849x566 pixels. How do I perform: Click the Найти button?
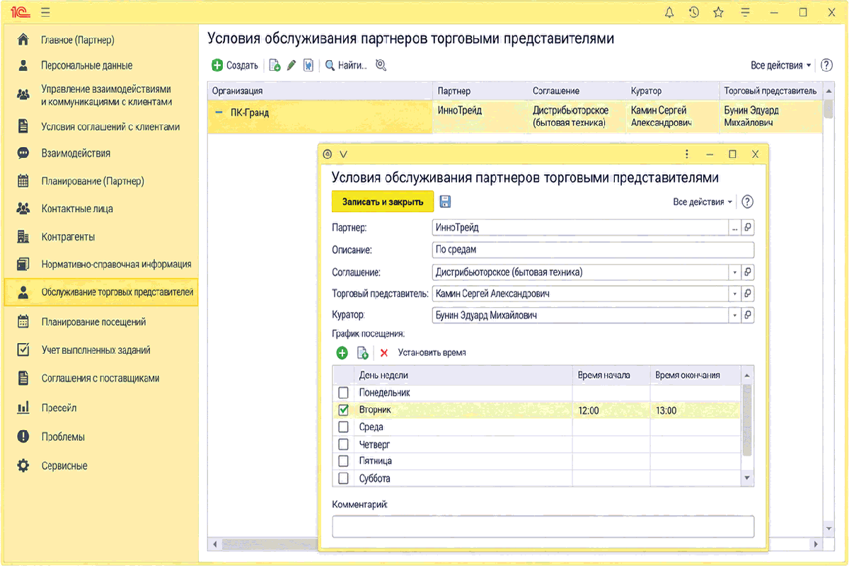click(x=346, y=65)
